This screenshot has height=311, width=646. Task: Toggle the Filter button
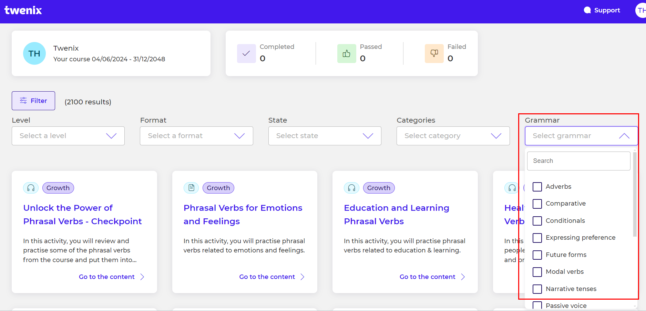coord(33,101)
